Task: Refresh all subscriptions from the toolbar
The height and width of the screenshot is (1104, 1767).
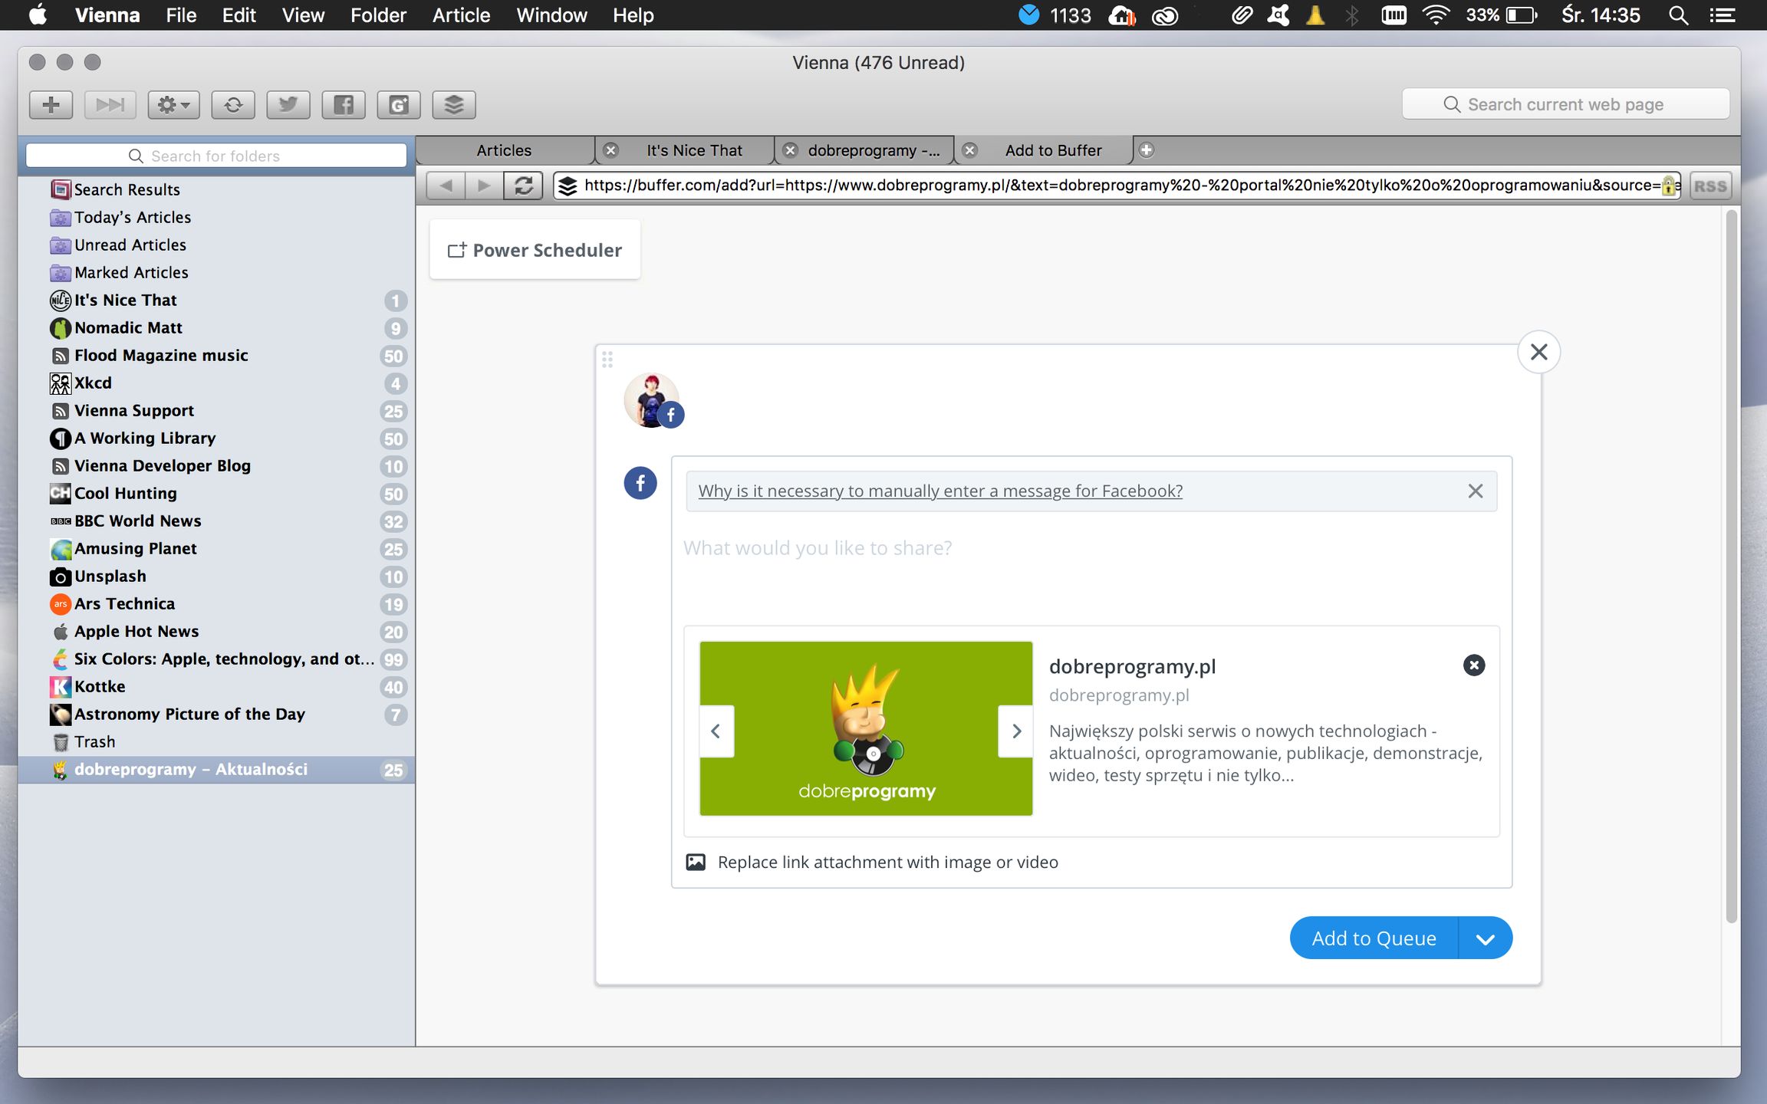Action: point(233,104)
